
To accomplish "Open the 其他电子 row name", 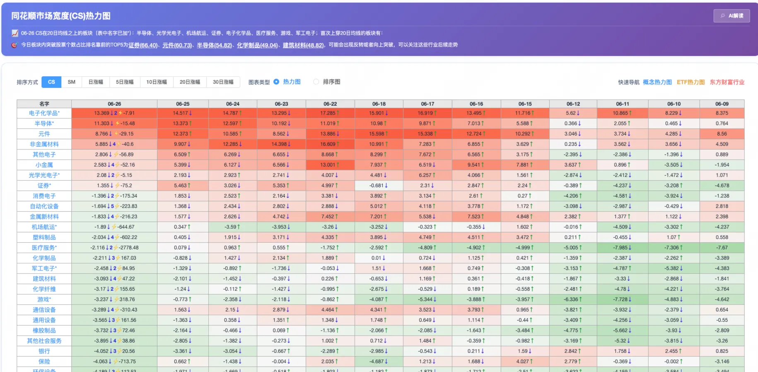I will click(44, 155).
